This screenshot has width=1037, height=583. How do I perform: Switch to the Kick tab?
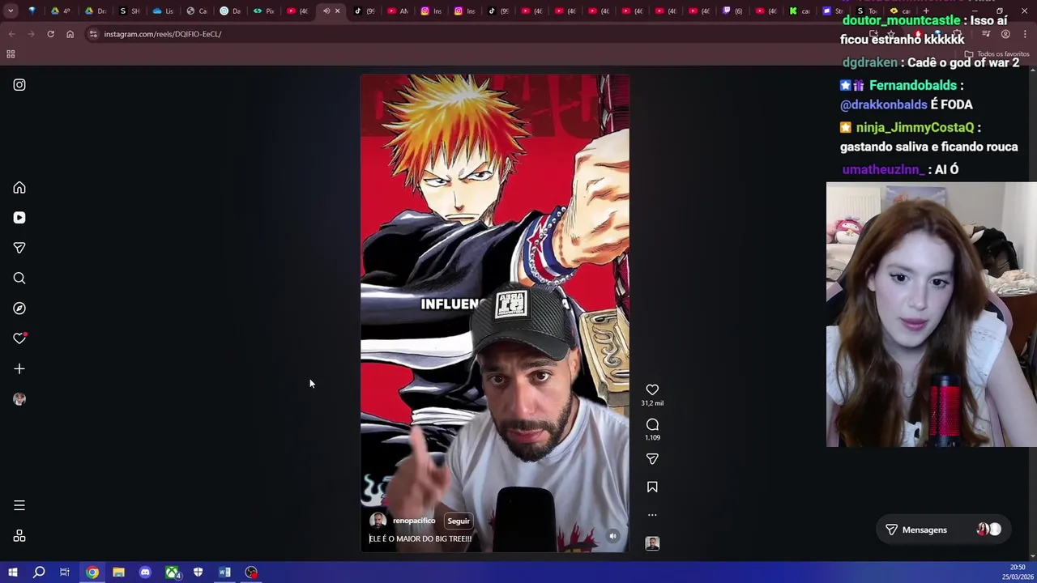click(x=799, y=11)
